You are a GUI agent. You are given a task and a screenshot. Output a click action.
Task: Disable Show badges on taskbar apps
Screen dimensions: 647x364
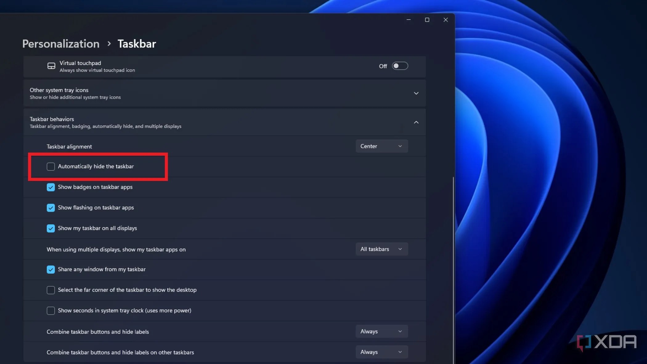[51, 187]
